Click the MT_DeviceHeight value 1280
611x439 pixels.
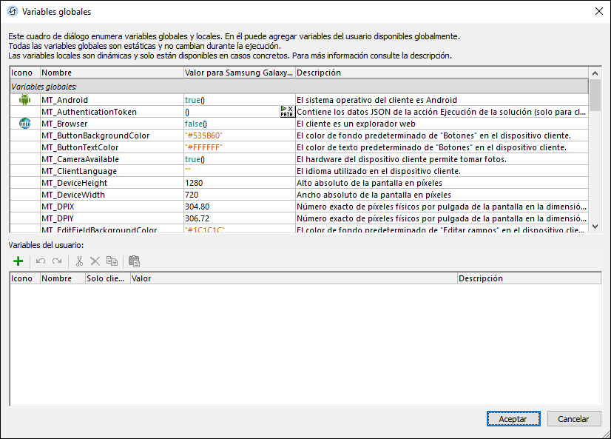coord(193,183)
